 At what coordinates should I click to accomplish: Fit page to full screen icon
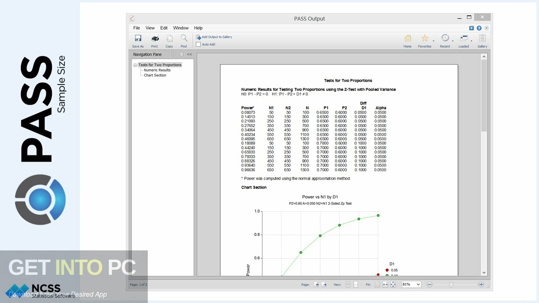[393, 284]
